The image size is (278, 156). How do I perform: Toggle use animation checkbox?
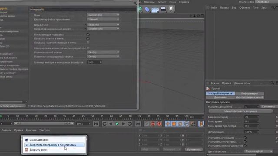(x=245, y=138)
